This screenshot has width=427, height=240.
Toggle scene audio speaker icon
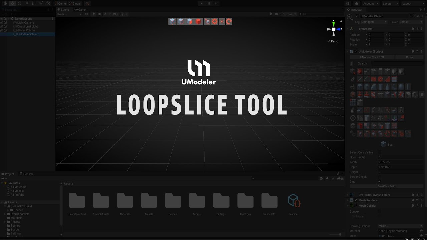point(99,14)
